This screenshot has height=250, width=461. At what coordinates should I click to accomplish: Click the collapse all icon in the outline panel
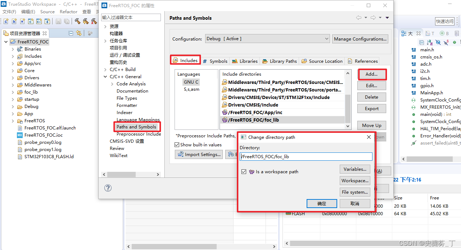click(x=421, y=42)
